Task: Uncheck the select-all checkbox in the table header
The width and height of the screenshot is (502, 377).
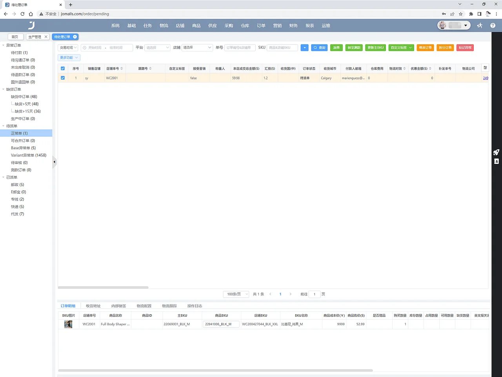Action: pyautogui.click(x=62, y=68)
